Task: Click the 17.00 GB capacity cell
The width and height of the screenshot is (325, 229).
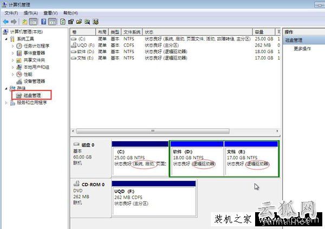Action: (264, 58)
